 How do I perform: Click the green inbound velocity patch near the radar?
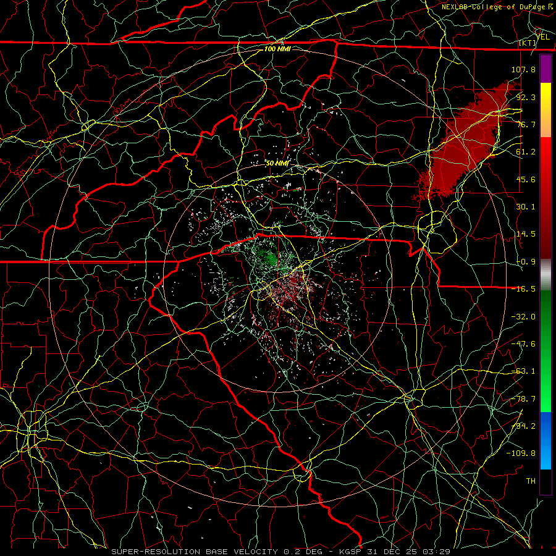pyautogui.click(x=271, y=258)
